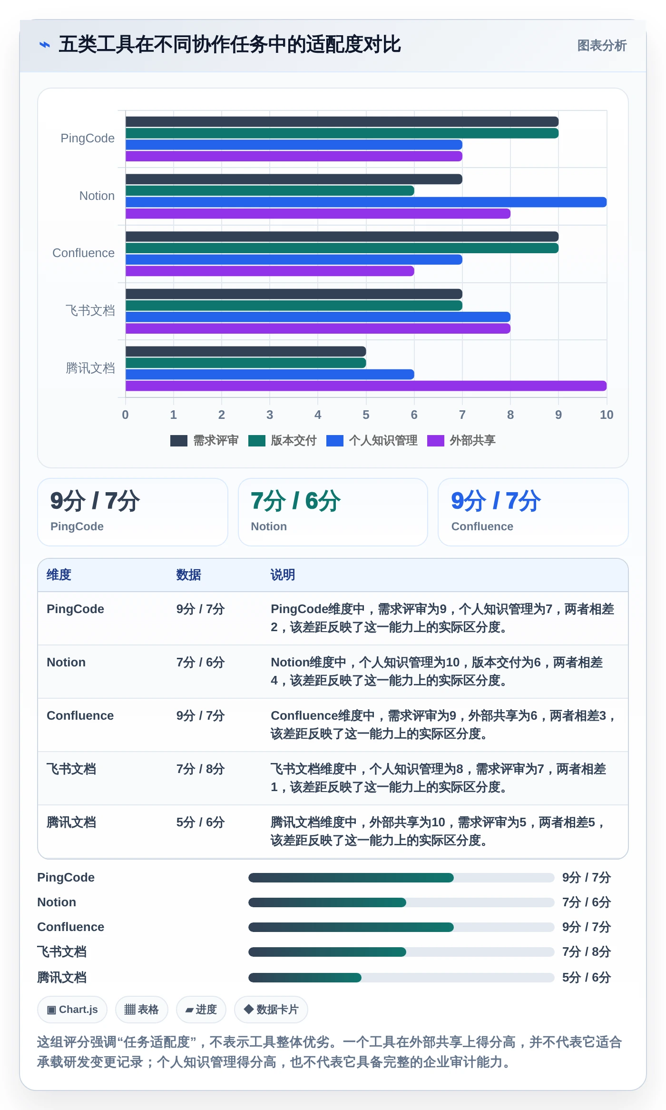Click the 5分 / 6分 cell in 腾讯文档 table row

pyautogui.click(x=200, y=823)
